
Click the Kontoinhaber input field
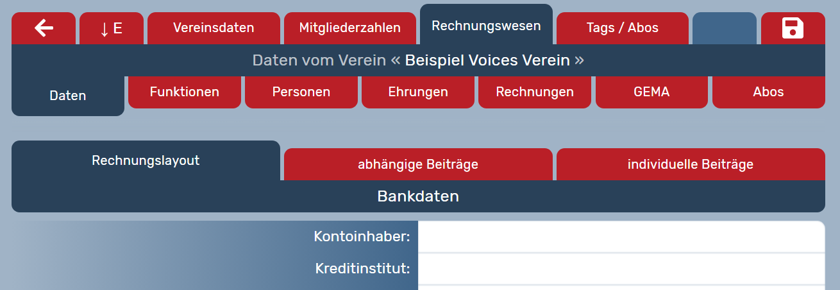click(x=621, y=237)
